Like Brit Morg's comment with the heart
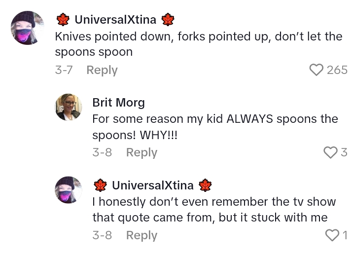351x258 pixels. [x=330, y=152]
